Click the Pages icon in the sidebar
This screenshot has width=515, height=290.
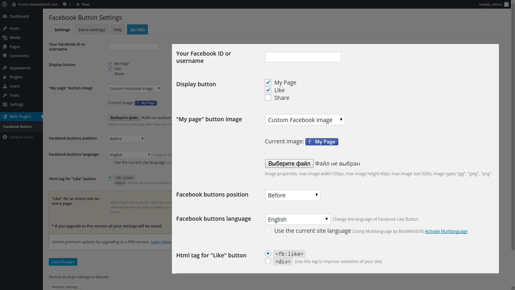[5, 47]
